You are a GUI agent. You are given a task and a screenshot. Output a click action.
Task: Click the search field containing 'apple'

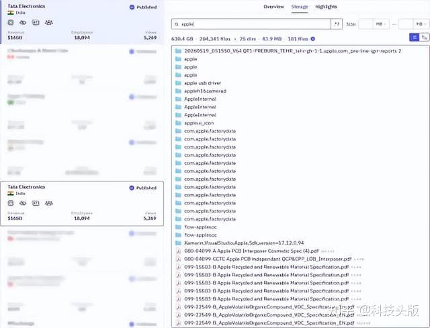pos(251,24)
